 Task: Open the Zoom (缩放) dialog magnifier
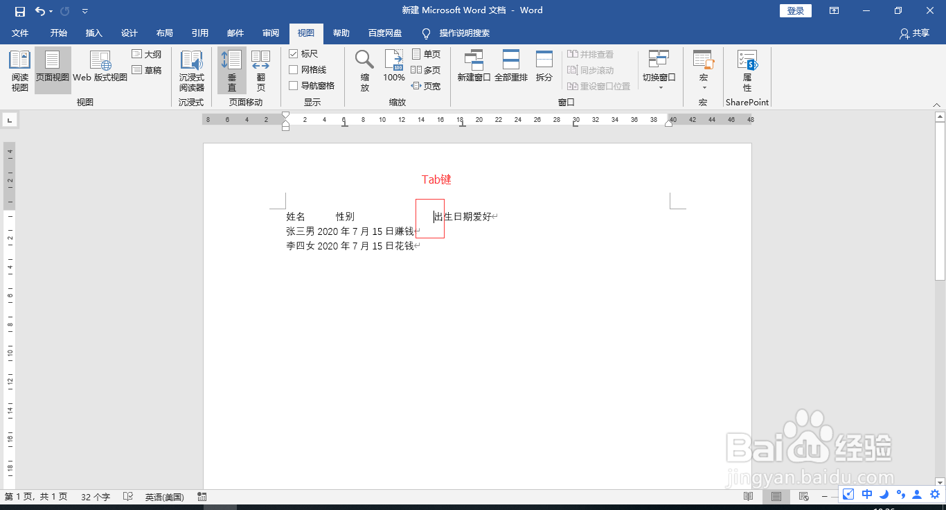coord(365,71)
